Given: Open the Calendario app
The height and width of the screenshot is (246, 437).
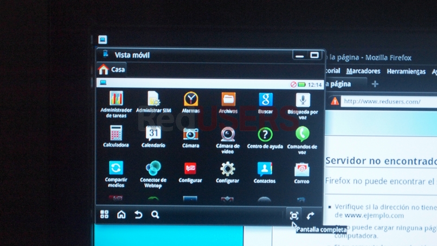Looking at the screenshot, I should [x=153, y=137].
